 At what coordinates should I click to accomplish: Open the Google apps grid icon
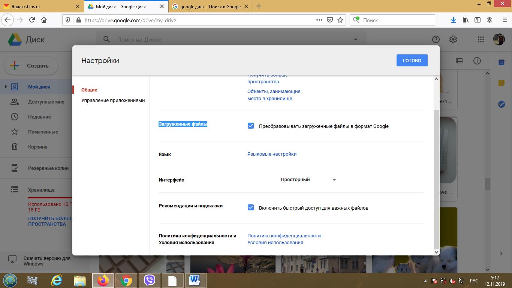(481, 39)
